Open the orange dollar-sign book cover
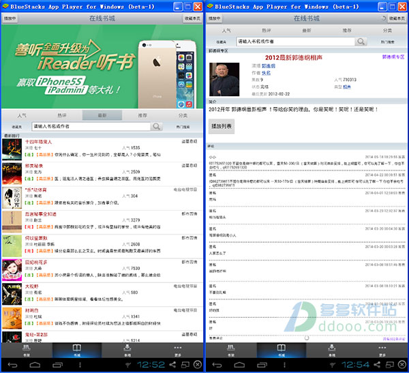The width and height of the screenshot is (409, 373). [x=12, y=318]
